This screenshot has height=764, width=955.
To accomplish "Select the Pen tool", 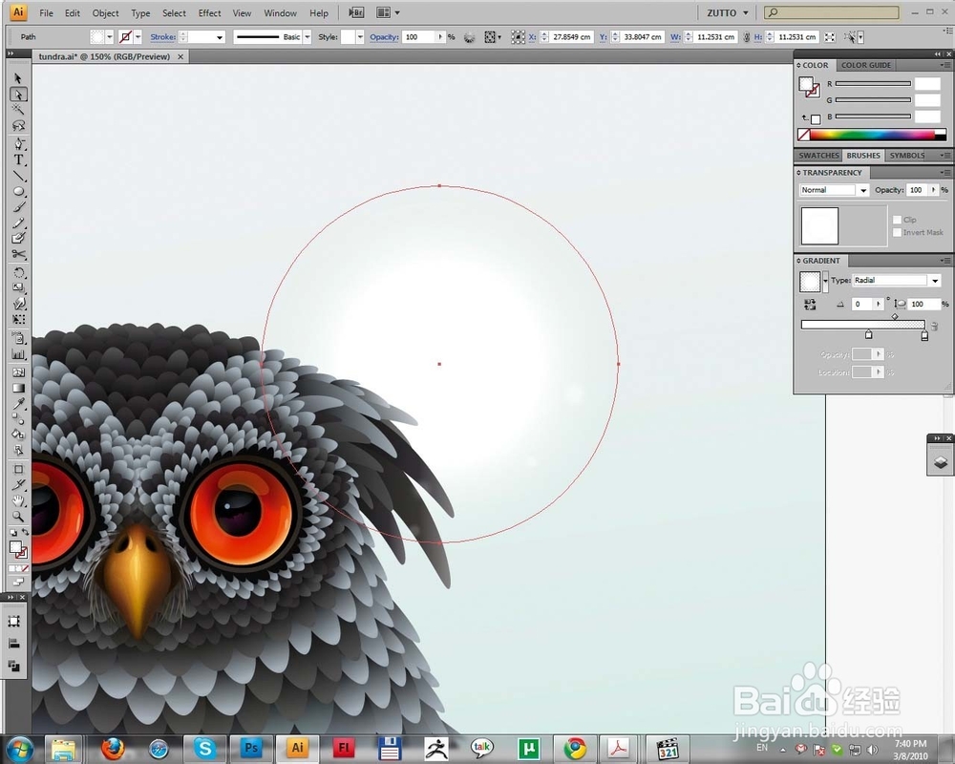I will point(18,144).
